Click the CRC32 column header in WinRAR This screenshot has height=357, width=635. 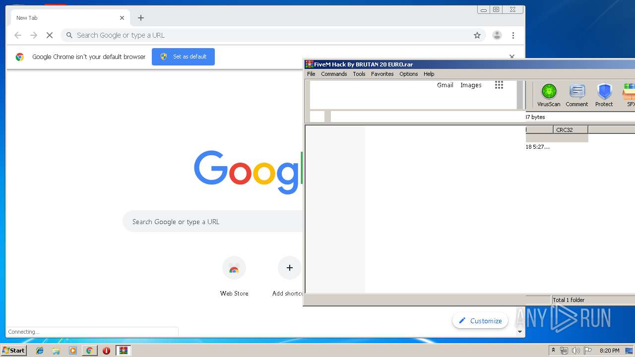571,130
